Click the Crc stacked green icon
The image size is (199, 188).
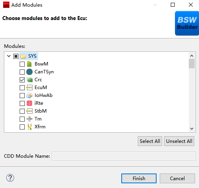[29, 80]
